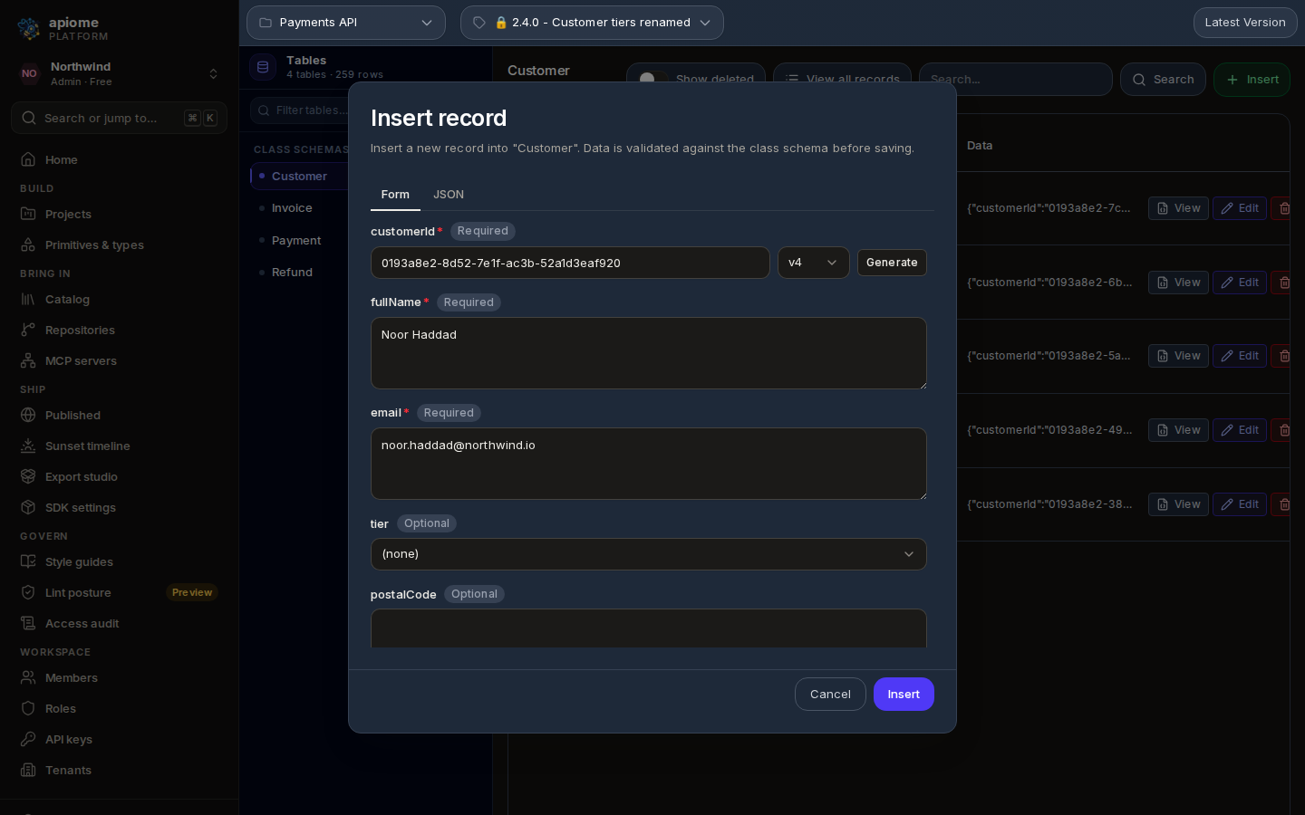Open the Roles shield icon
Viewport: 1305px width, 815px height.
(28, 708)
